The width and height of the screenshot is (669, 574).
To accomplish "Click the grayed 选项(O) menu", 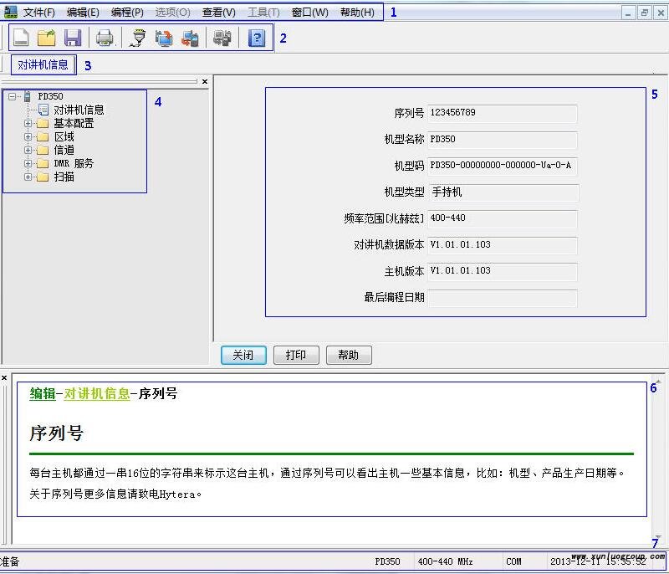I will coord(172,13).
